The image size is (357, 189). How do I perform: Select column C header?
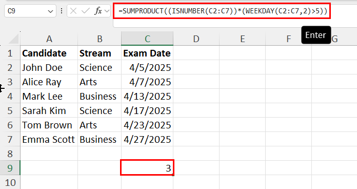coord(147,39)
